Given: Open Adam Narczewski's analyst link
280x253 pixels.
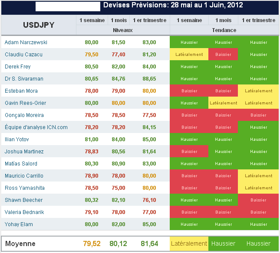Looking at the screenshot, I should 26,42.
